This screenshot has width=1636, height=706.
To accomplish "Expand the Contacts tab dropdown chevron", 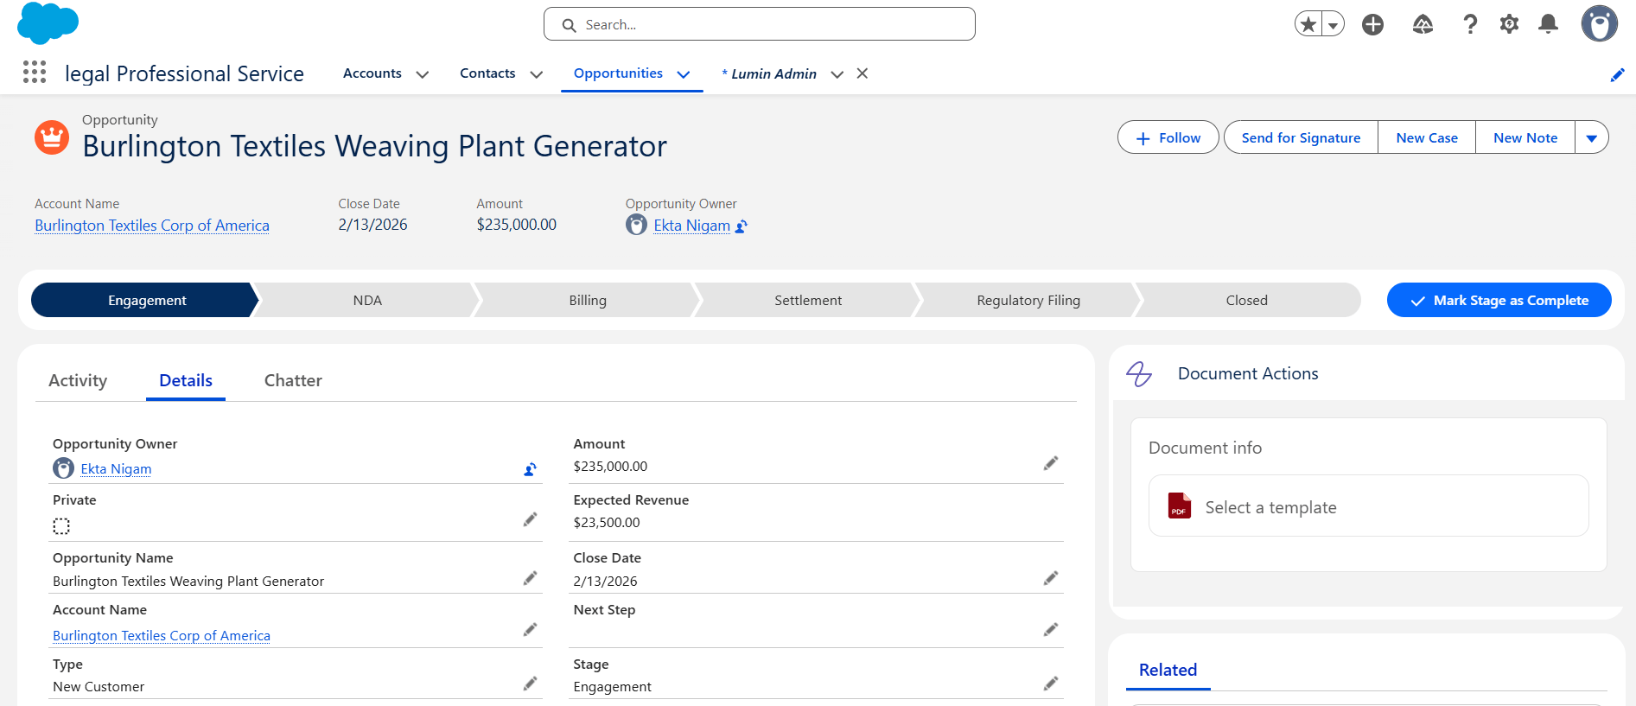I will [536, 74].
